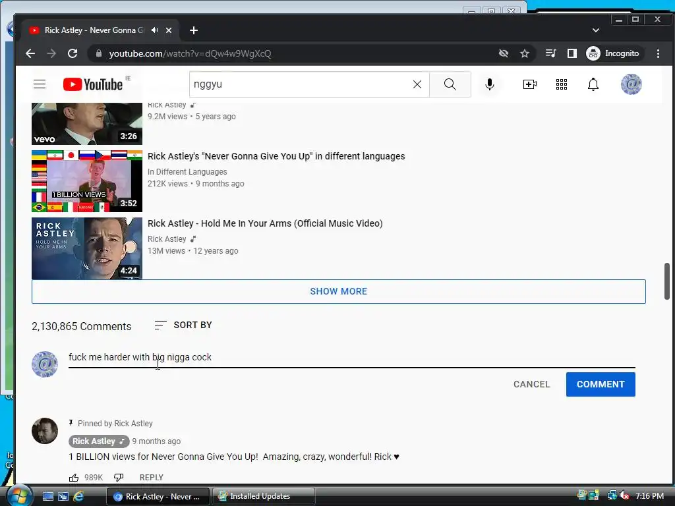675x506 pixels.
Task: Toggle the Chrome side panel icon
Action: (x=572, y=53)
